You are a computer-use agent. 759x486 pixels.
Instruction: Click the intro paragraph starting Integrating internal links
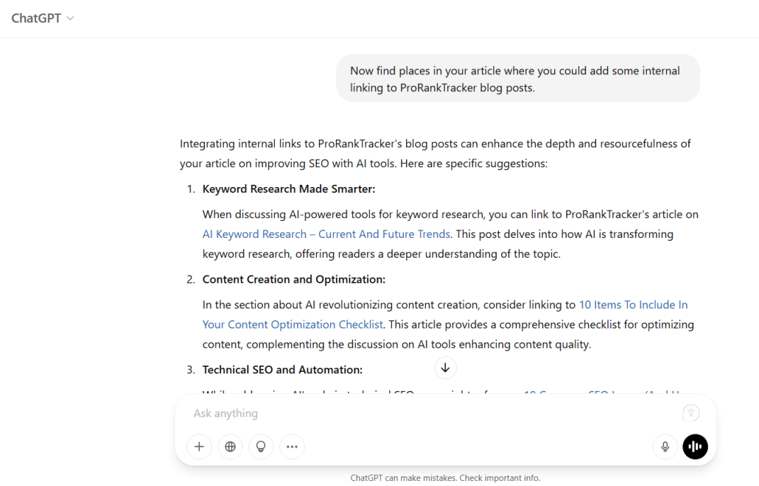click(x=436, y=153)
